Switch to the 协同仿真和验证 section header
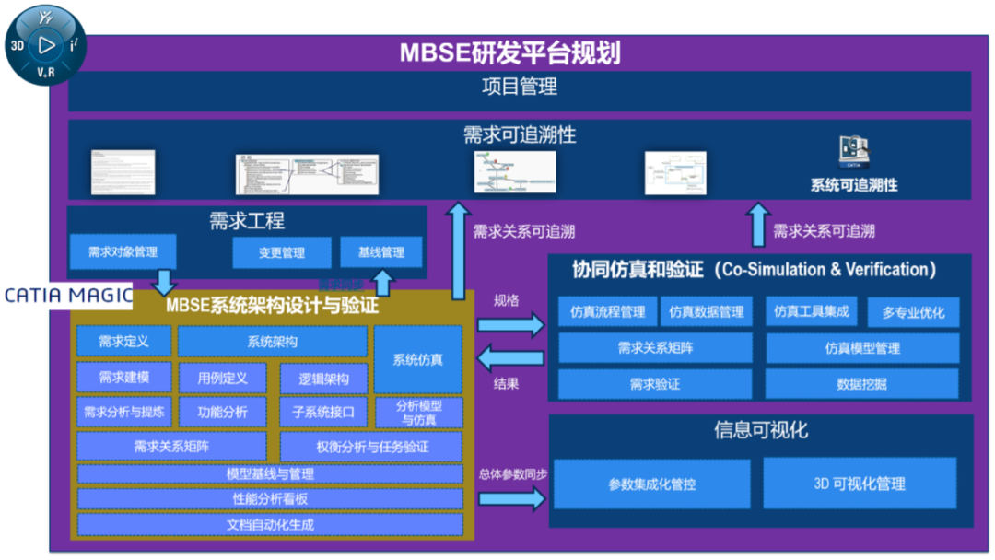 click(x=751, y=270)
